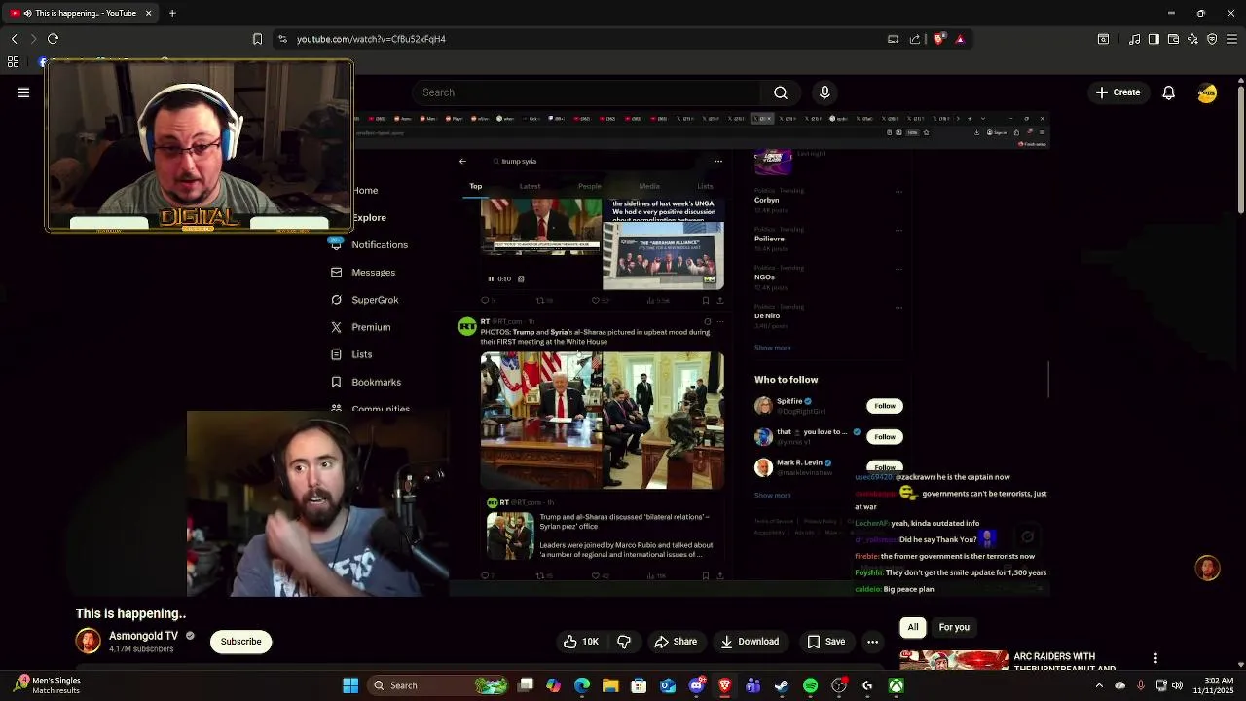Open the ARC RAIDERS video options menu
The height and width of the screenshot is (701, 1246).
click(x=1155, y=659)
